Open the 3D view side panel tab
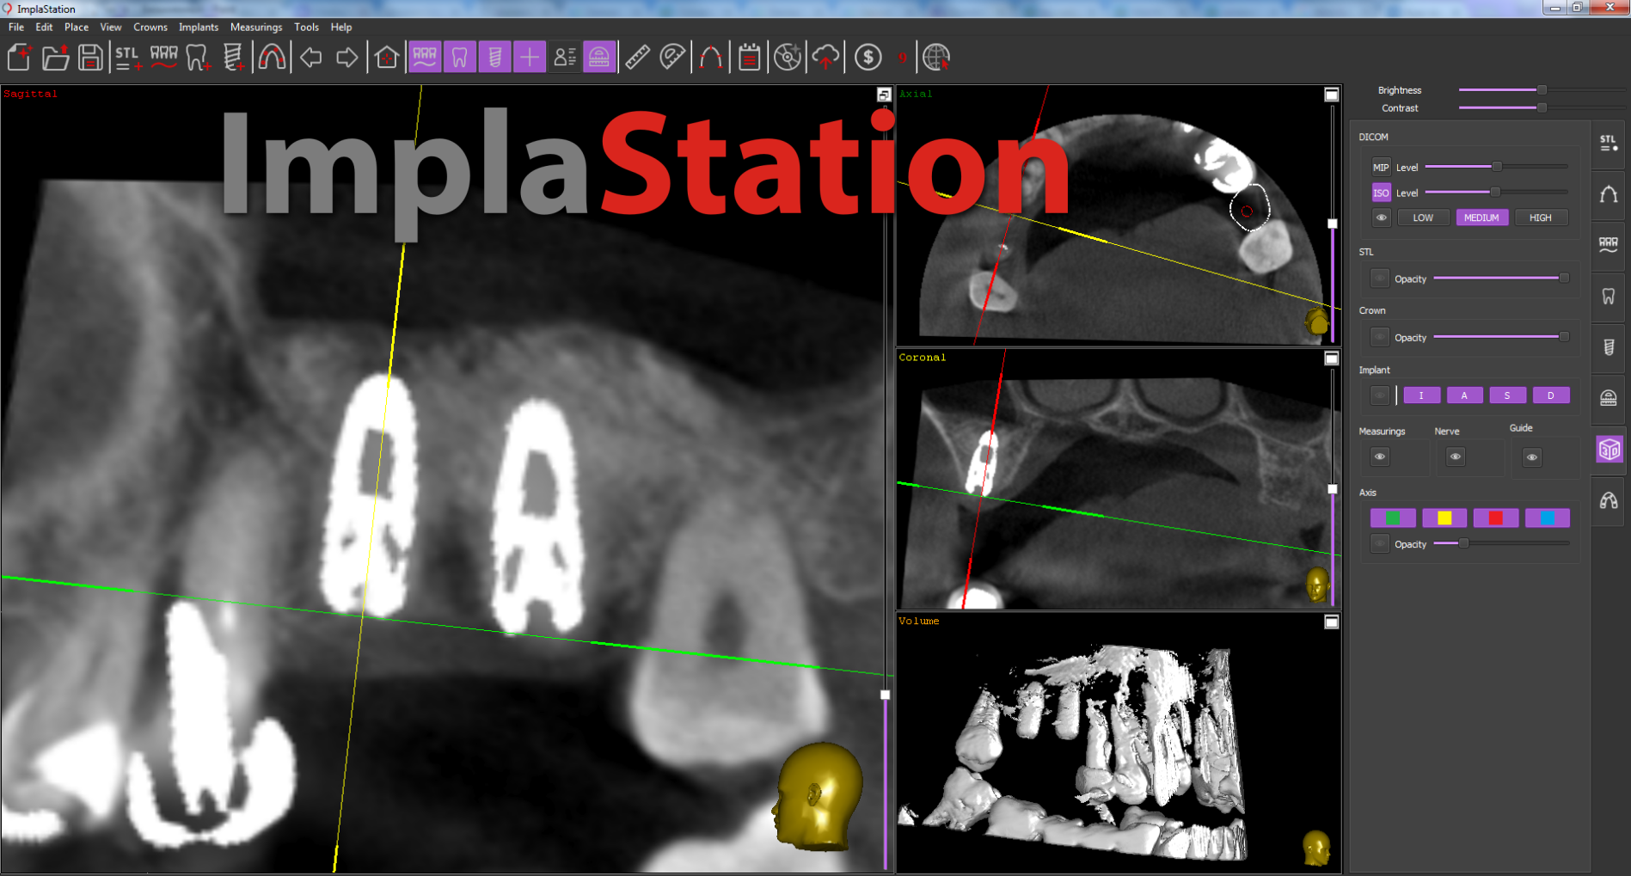Screen dimensions: 1631x876 1610,449
